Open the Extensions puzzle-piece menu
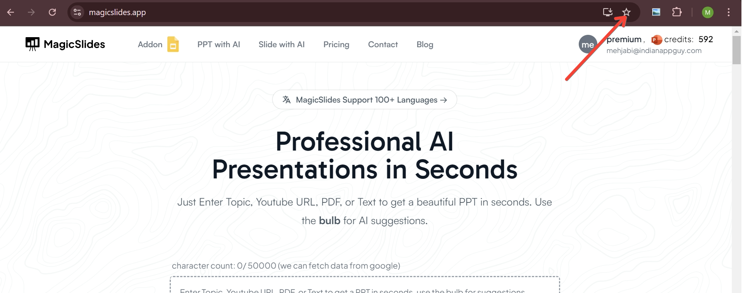 pyautogui.click(x=677, y=12)
